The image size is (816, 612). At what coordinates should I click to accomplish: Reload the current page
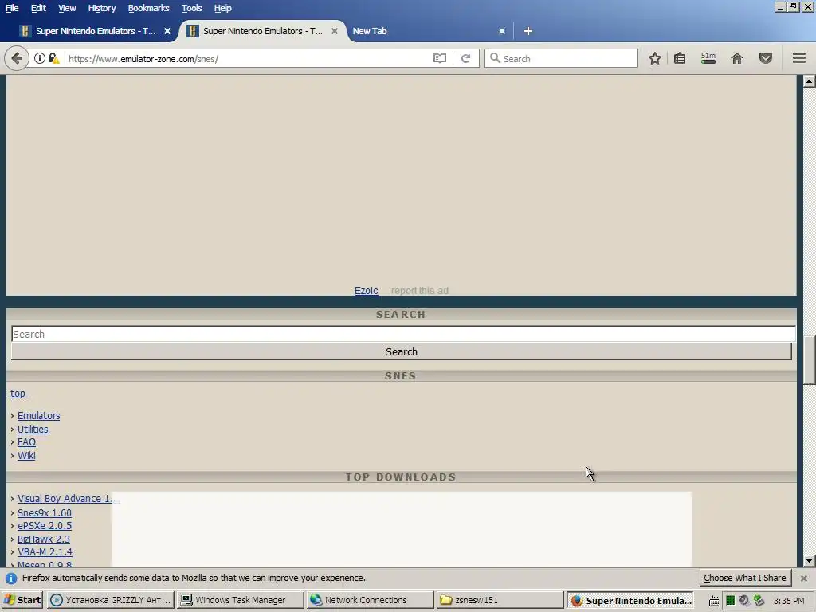coord(465,58)
